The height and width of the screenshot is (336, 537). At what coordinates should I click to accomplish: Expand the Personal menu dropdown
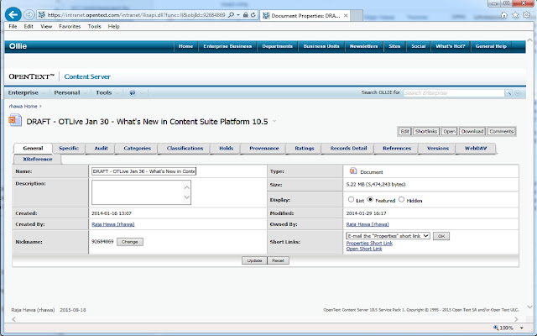coord(85,93)
